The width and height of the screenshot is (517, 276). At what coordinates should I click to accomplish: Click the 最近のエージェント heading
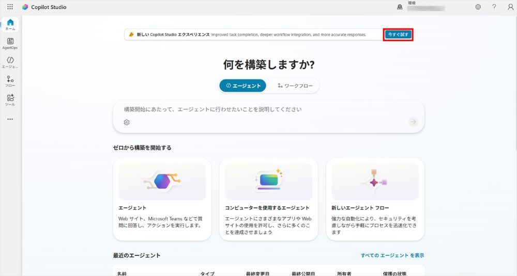(x=137, y=255)
